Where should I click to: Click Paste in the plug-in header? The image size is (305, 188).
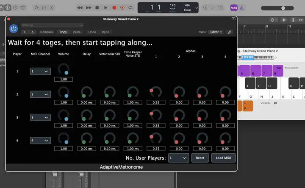(x=77, y=32)
